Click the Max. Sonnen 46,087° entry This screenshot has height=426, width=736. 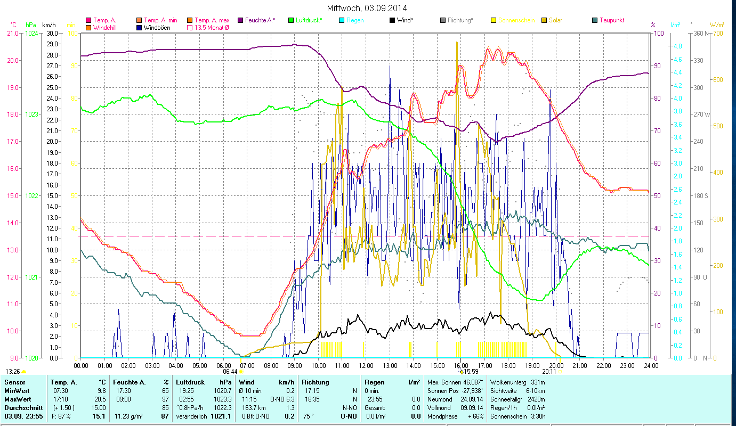(455, 382)
